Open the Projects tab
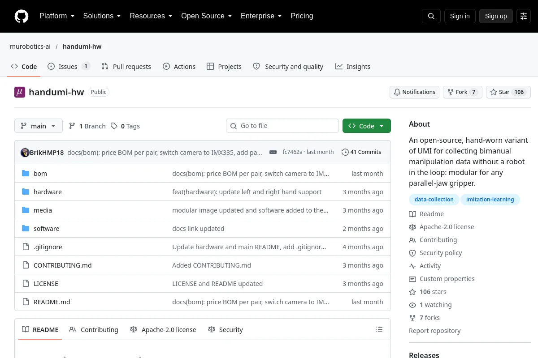This screenshot has width=538, height=358. 224,67
